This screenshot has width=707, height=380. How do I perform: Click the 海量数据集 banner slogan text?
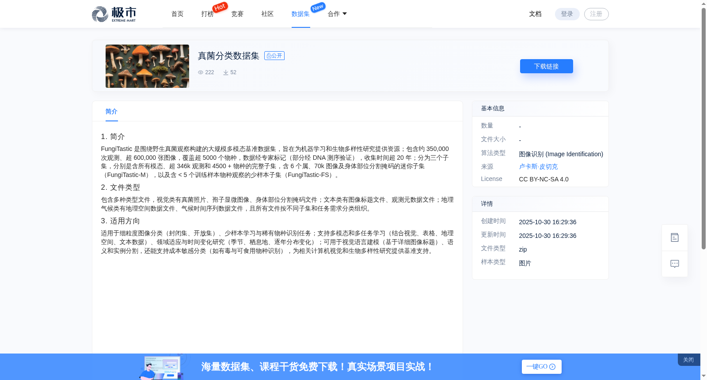point(318,367)
